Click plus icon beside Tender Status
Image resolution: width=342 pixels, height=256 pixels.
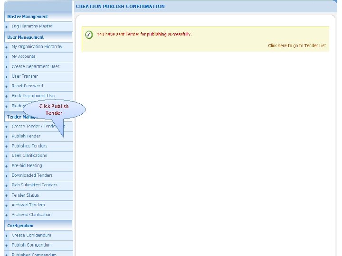point(7,196)
